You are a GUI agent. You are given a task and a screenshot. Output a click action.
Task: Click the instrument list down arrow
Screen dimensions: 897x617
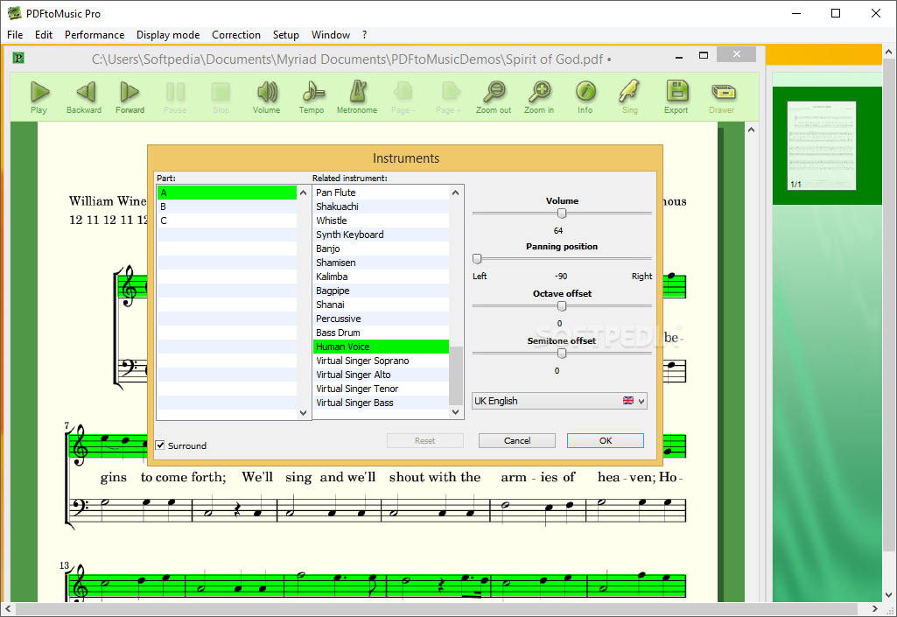tap(455, 412)
